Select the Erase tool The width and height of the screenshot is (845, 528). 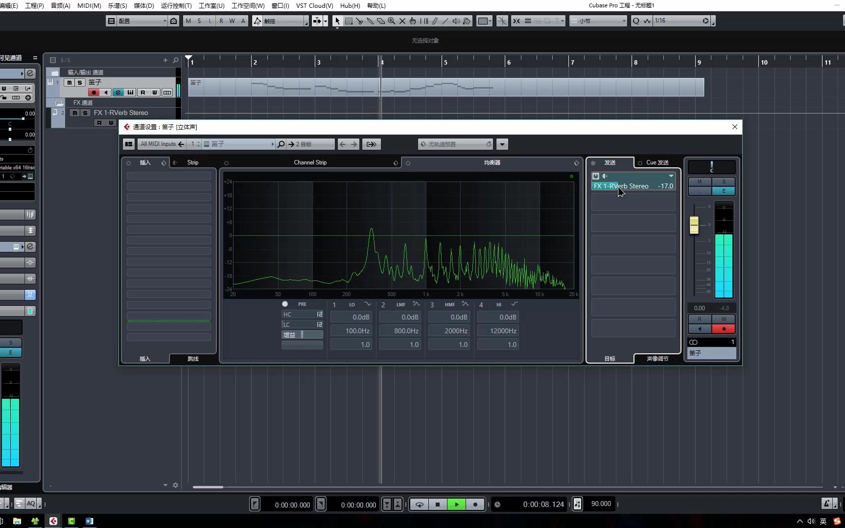(x=381, y=21)
